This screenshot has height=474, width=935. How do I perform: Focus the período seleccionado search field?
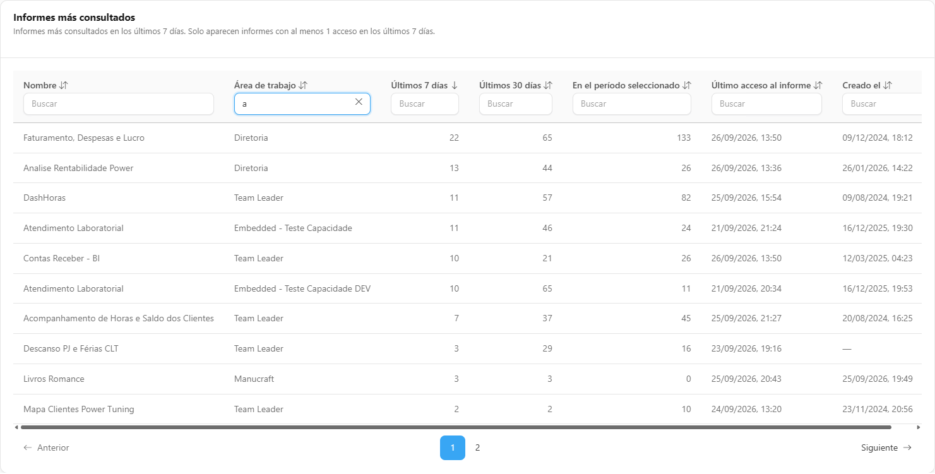632,104
